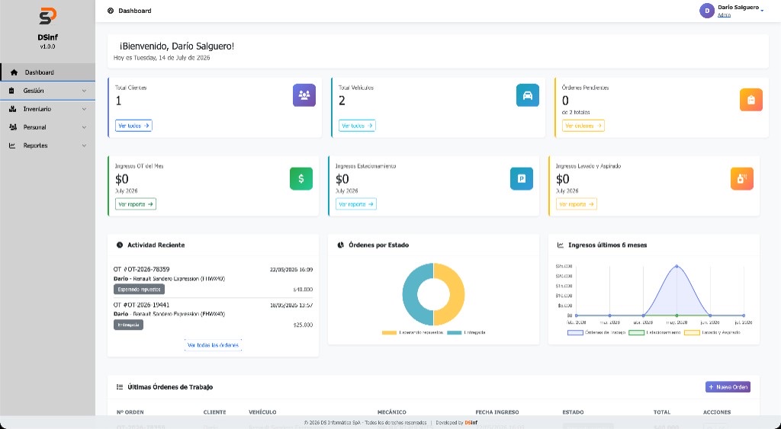Toggle Esperando repuestos legend in donut chart
This screenshot has width=781, height=429.
[413, 332]
